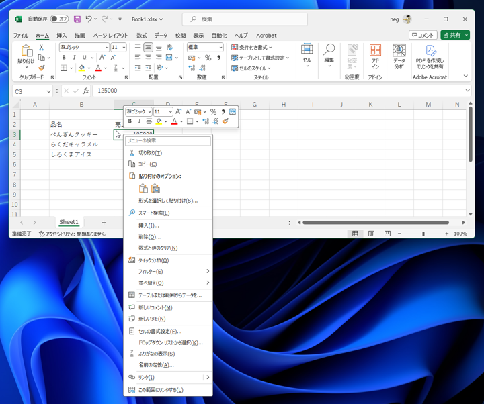
Task: Click the PDF作成 Adobe Acrobat icon
Action: (x=430, y=51)
